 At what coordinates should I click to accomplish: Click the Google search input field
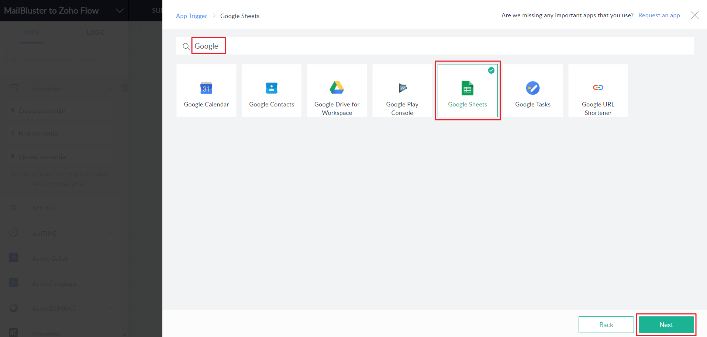[x=443, y=46]
